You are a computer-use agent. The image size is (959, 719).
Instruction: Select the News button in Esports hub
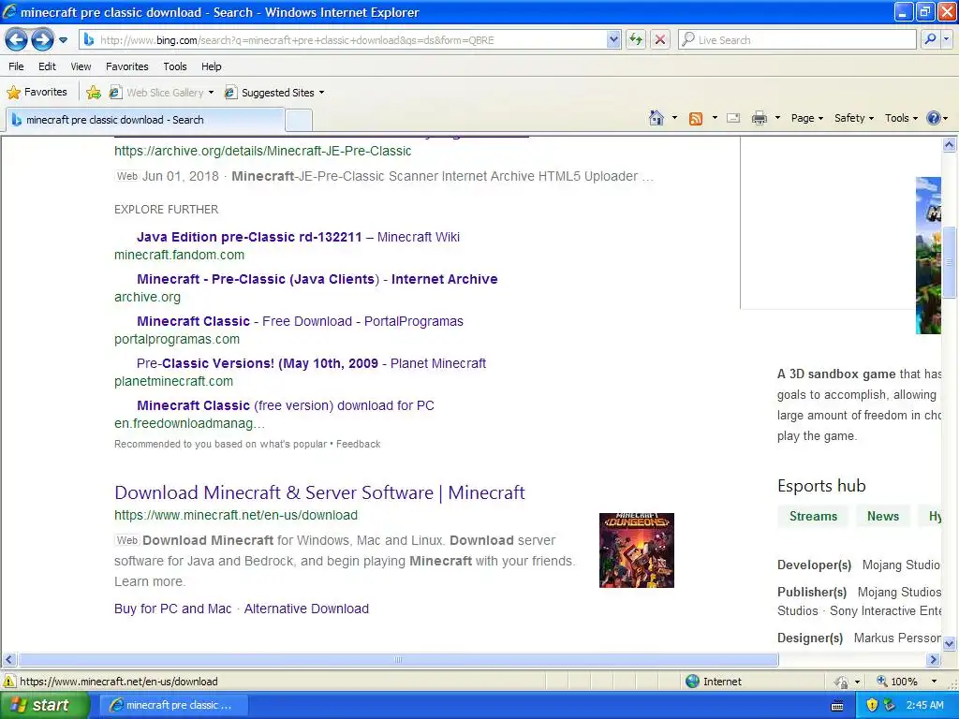tap(882, 516)
